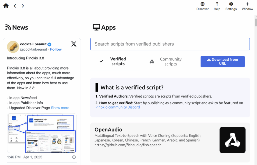The width and height of the screenshot is (257, 165).
Task: Open Settings via the gear icon
Action: click(231, 6)
